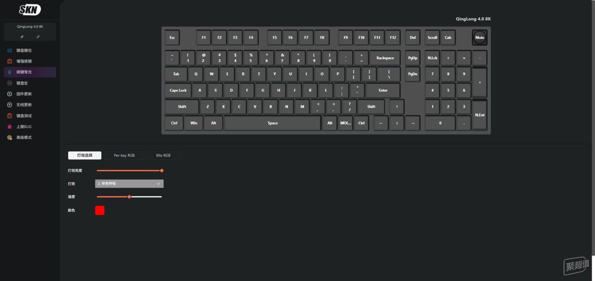Open the 灯效 lighting effect dropdown
The image size is (595, 281).
(129, 184)
